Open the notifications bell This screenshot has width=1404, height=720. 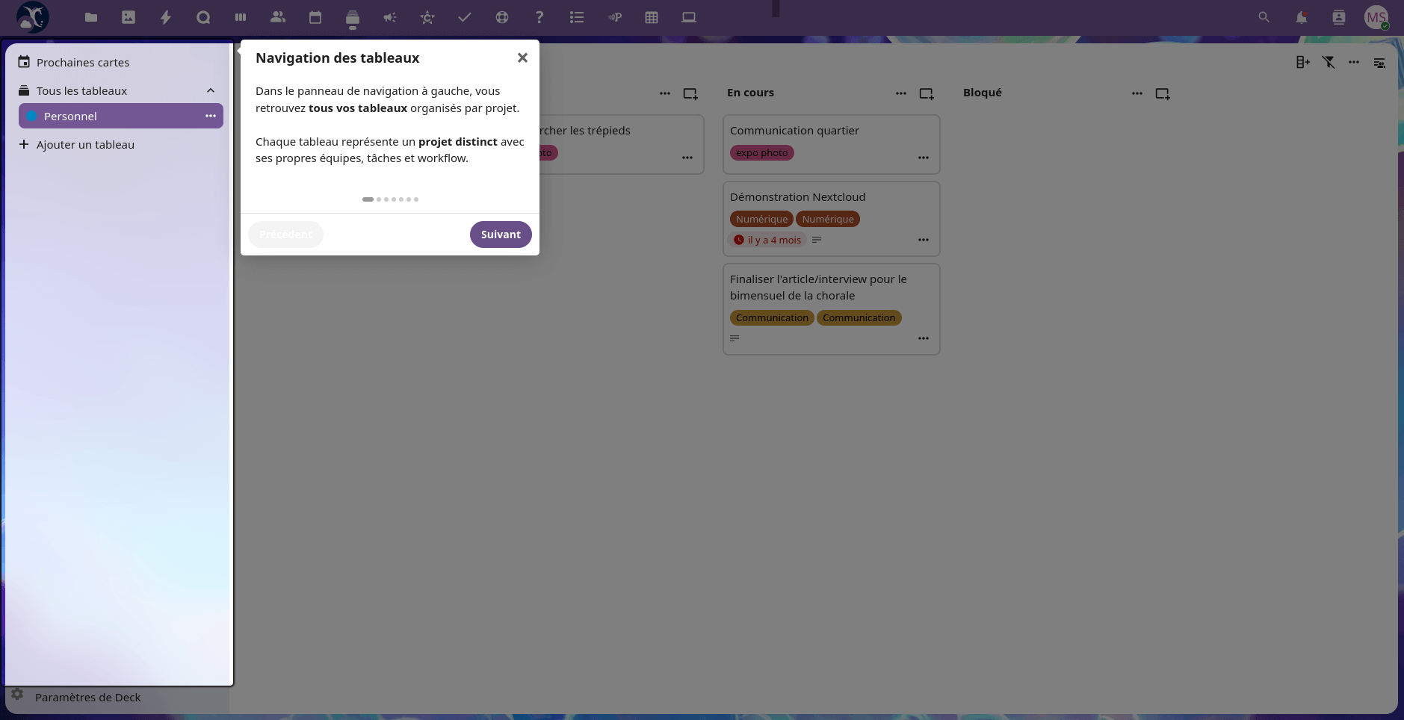[x=1301, y=17]
